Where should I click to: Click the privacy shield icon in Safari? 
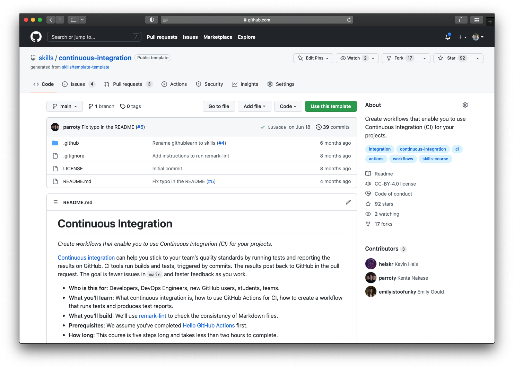click(x=151, y=20)
